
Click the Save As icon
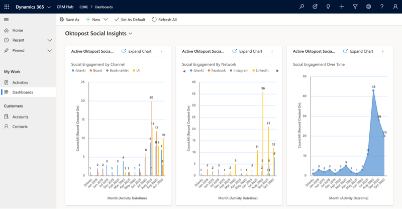[62, 20]
